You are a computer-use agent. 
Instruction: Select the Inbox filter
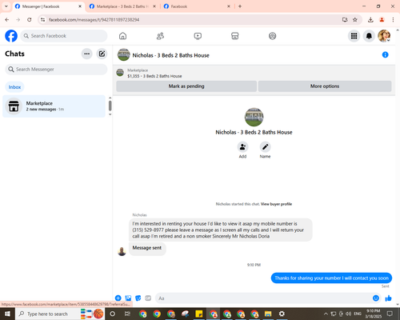click(14, 87)
